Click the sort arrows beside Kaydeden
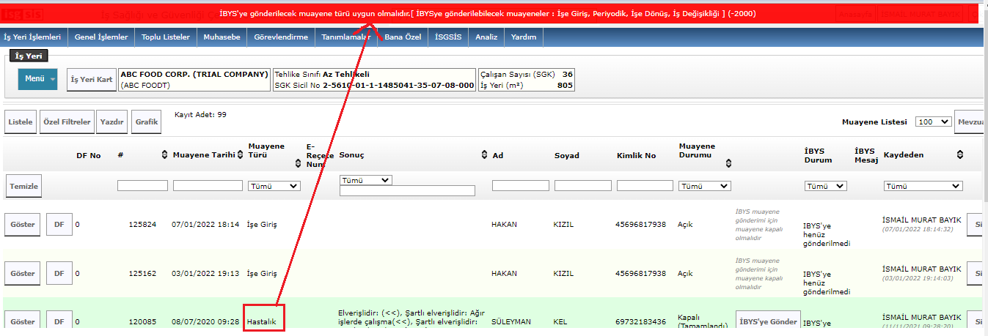 959,154
